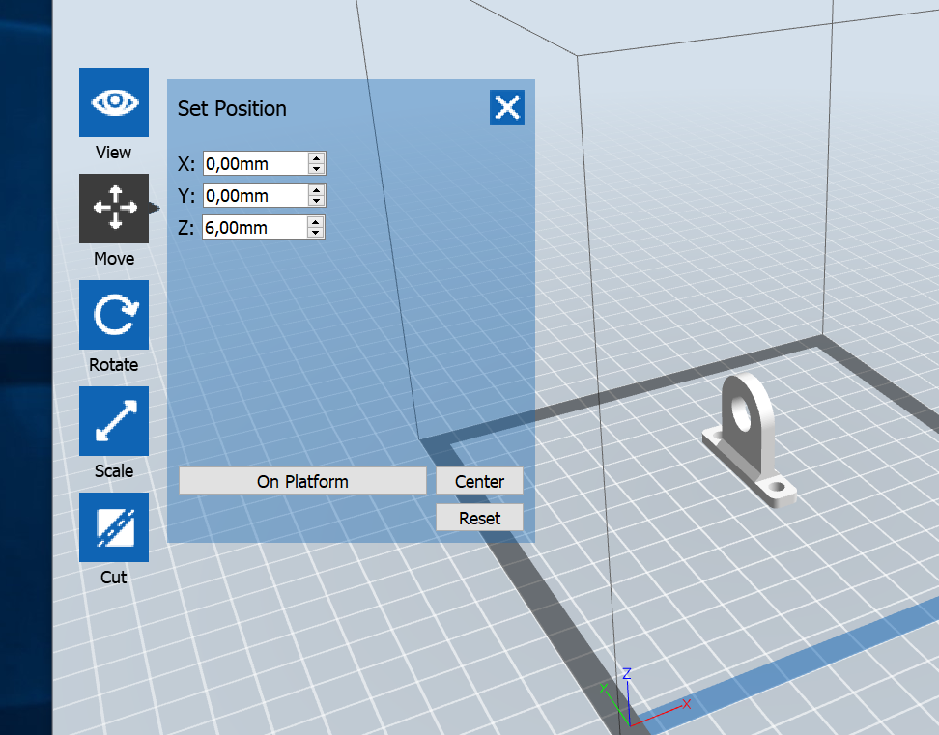Increase X position with up arrow

(316, 158)
